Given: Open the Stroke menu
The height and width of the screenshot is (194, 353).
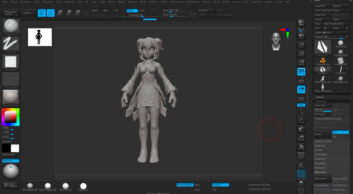Looking at the screenshot, I should point(226,2).
